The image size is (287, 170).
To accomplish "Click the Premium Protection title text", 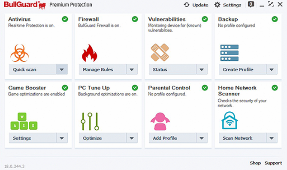I will 71,5.
